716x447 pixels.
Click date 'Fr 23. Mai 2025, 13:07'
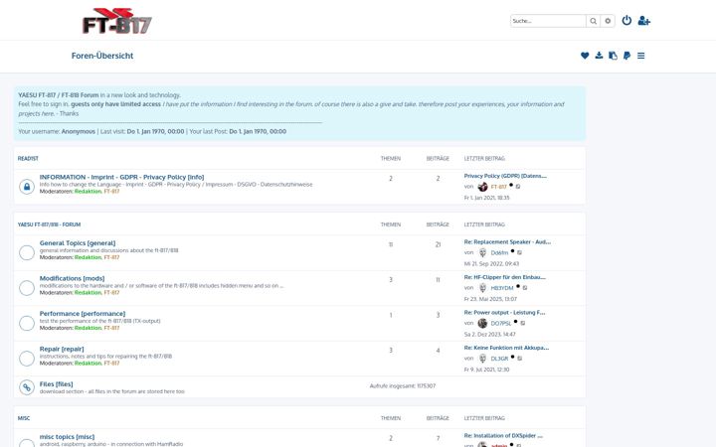point(490,299)
